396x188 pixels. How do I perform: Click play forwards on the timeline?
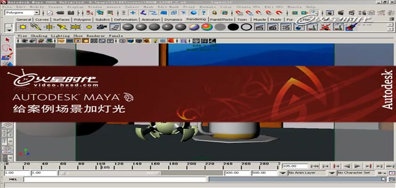[x=357, y=166]
